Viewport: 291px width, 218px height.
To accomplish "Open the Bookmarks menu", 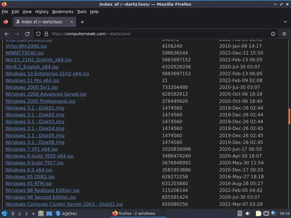I will click(63, 12).
